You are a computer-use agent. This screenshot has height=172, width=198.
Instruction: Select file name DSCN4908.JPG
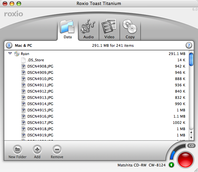click(x=40, y=66)
